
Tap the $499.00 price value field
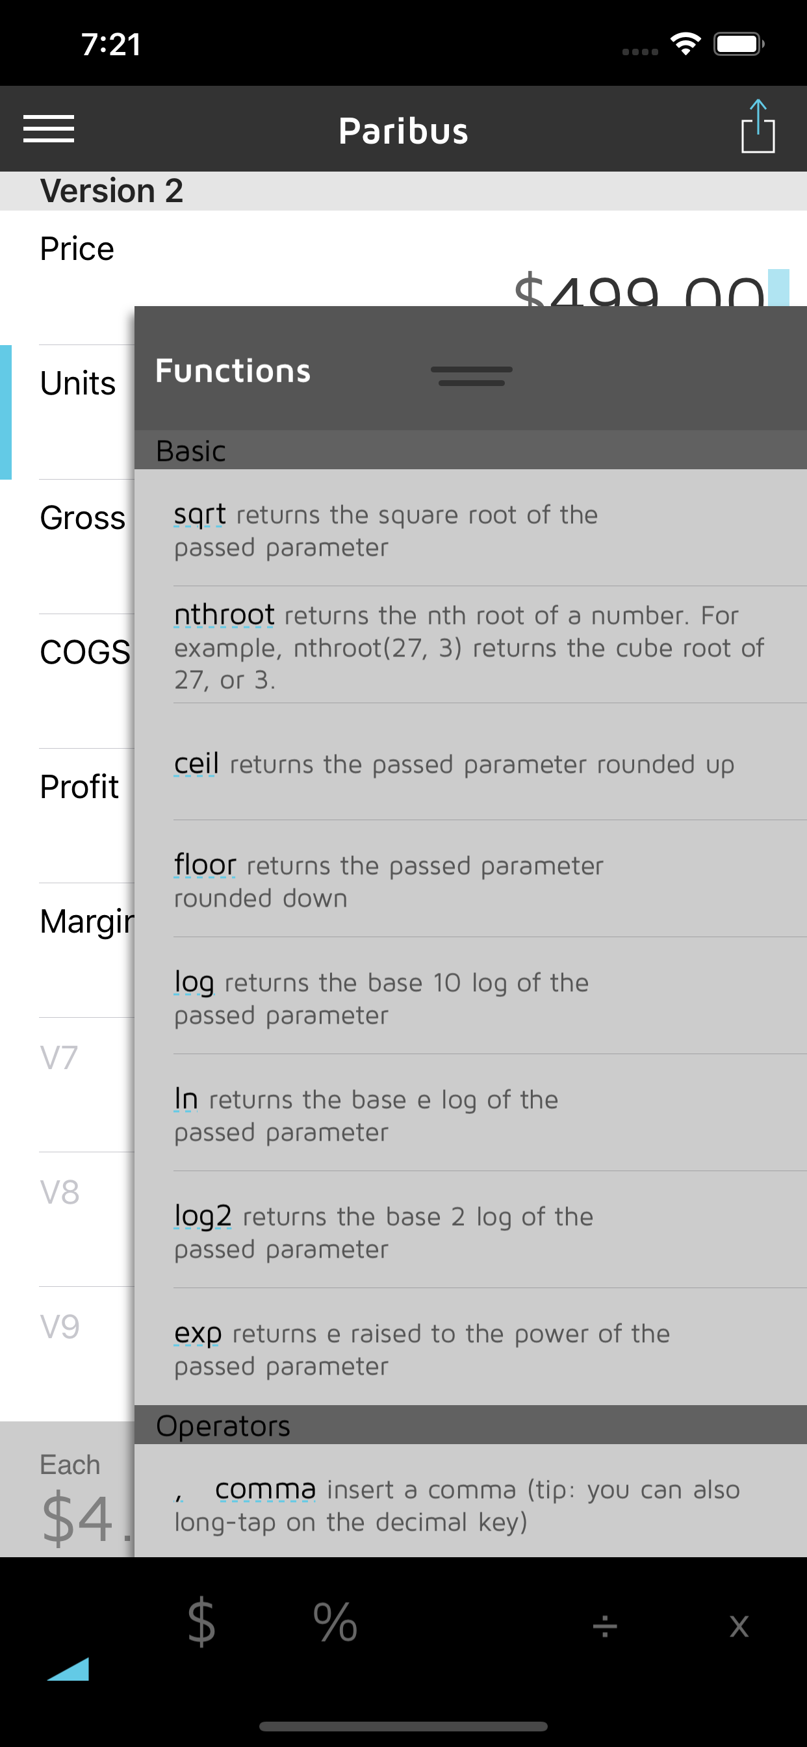637,292
